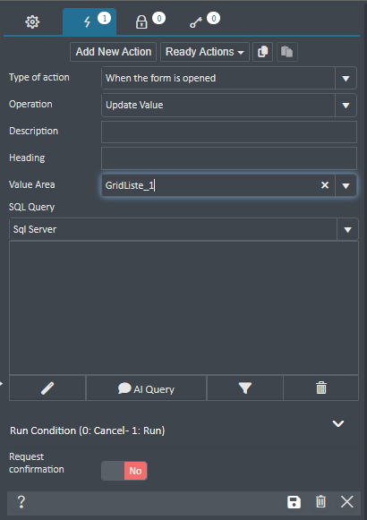This screenshot has width=367, height=520.
Task: Clear the Value Area with X
Action: (325, 185)
